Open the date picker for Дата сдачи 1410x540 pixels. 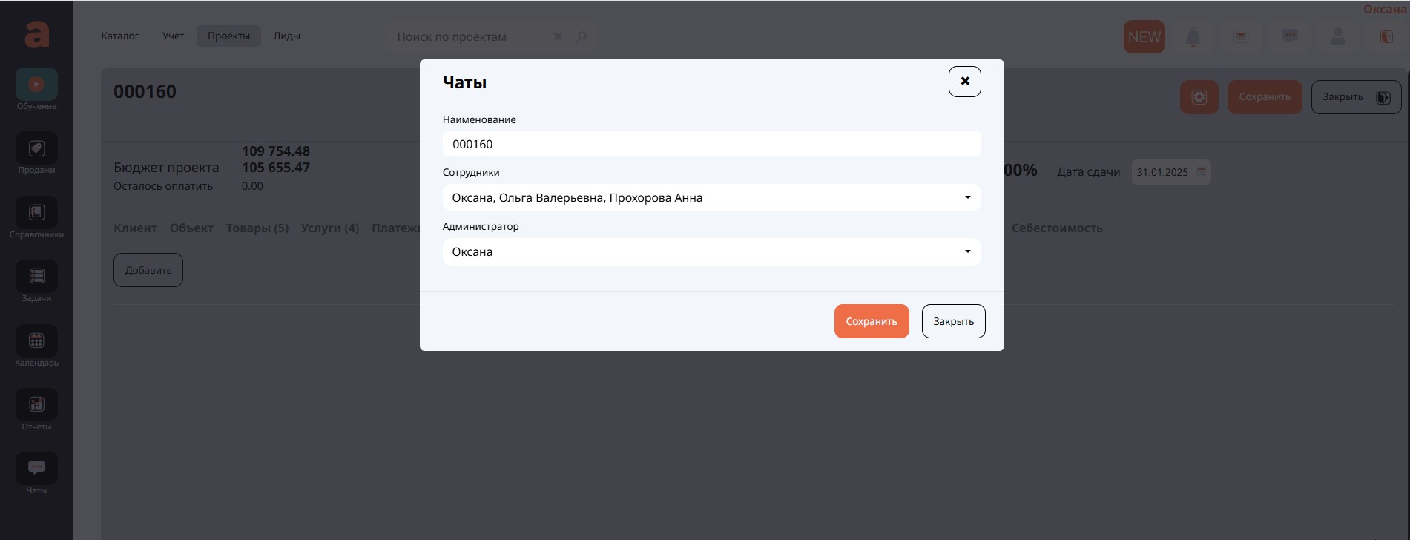coord(1201,172)
